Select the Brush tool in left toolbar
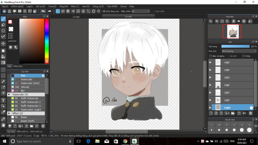258x145 pixels. [x=3, y=19]
